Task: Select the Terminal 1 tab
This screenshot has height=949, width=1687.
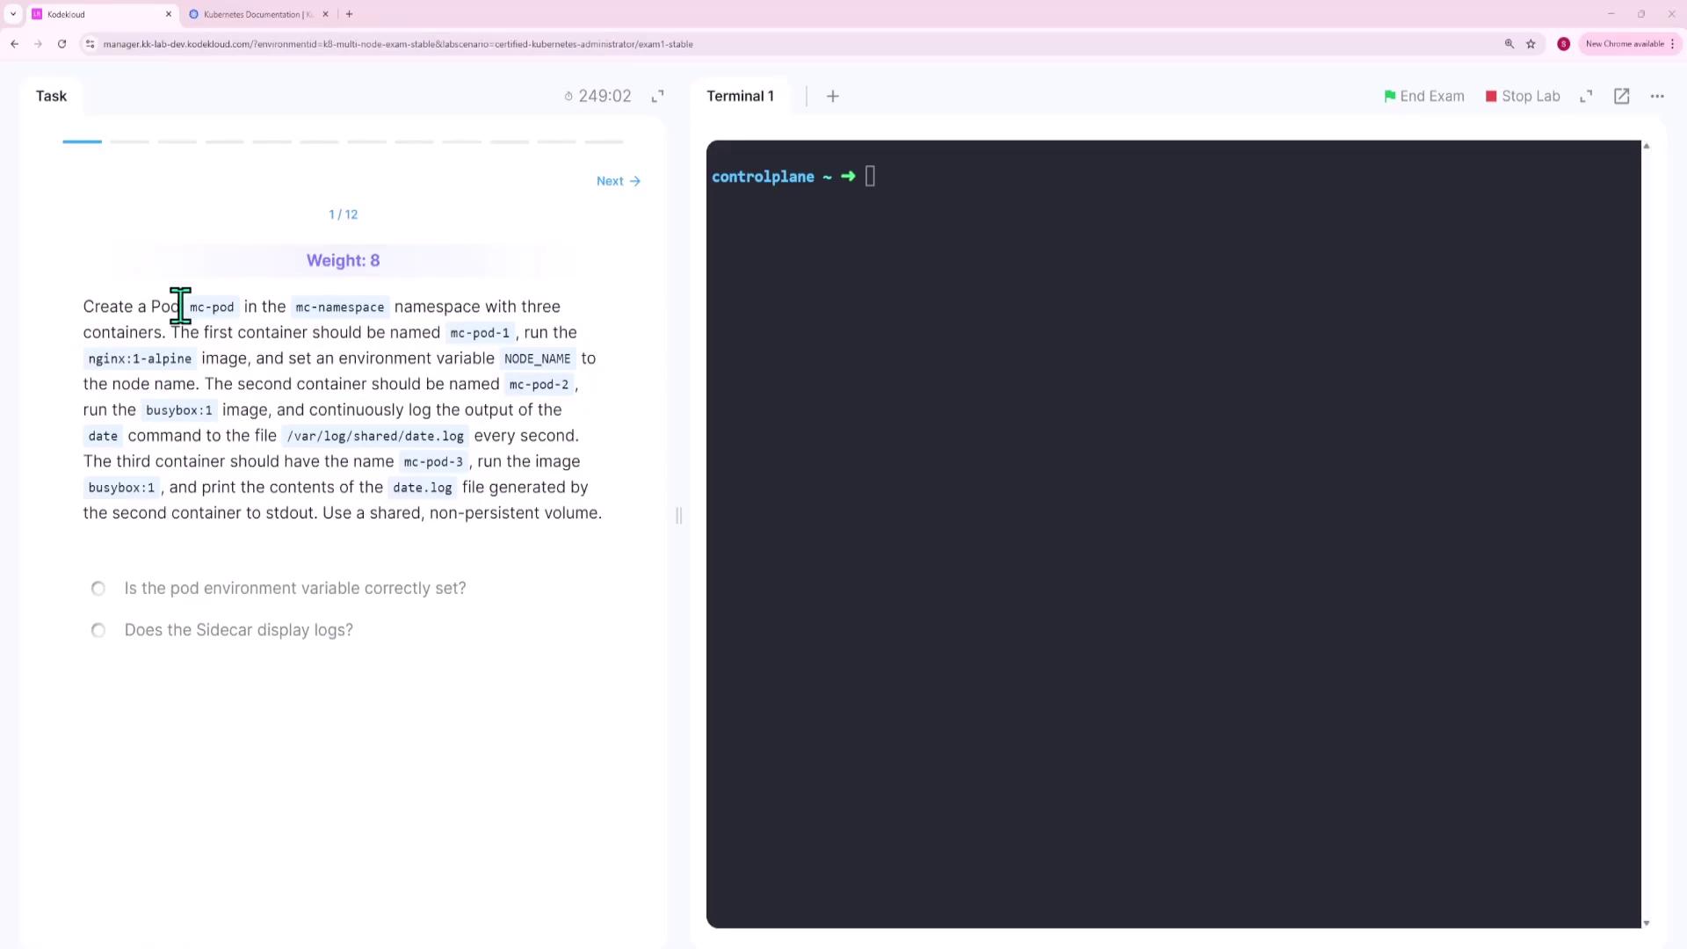Action: click(x=740, y=96)
